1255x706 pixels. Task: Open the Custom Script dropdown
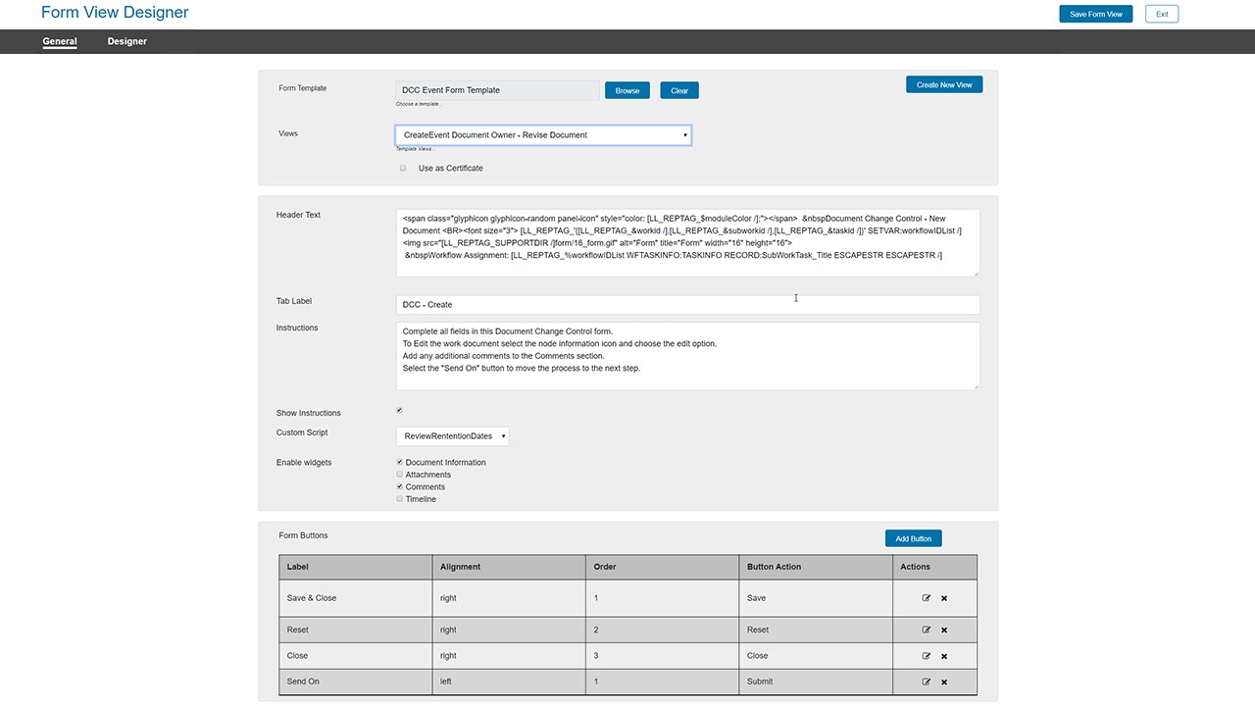point(453,435)
